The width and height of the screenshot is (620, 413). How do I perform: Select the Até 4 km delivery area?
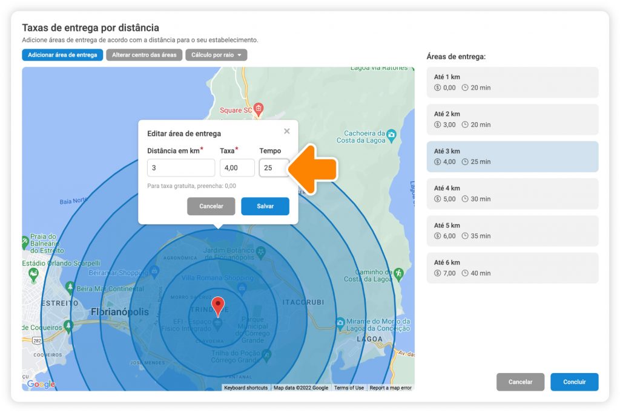[512, 193]
